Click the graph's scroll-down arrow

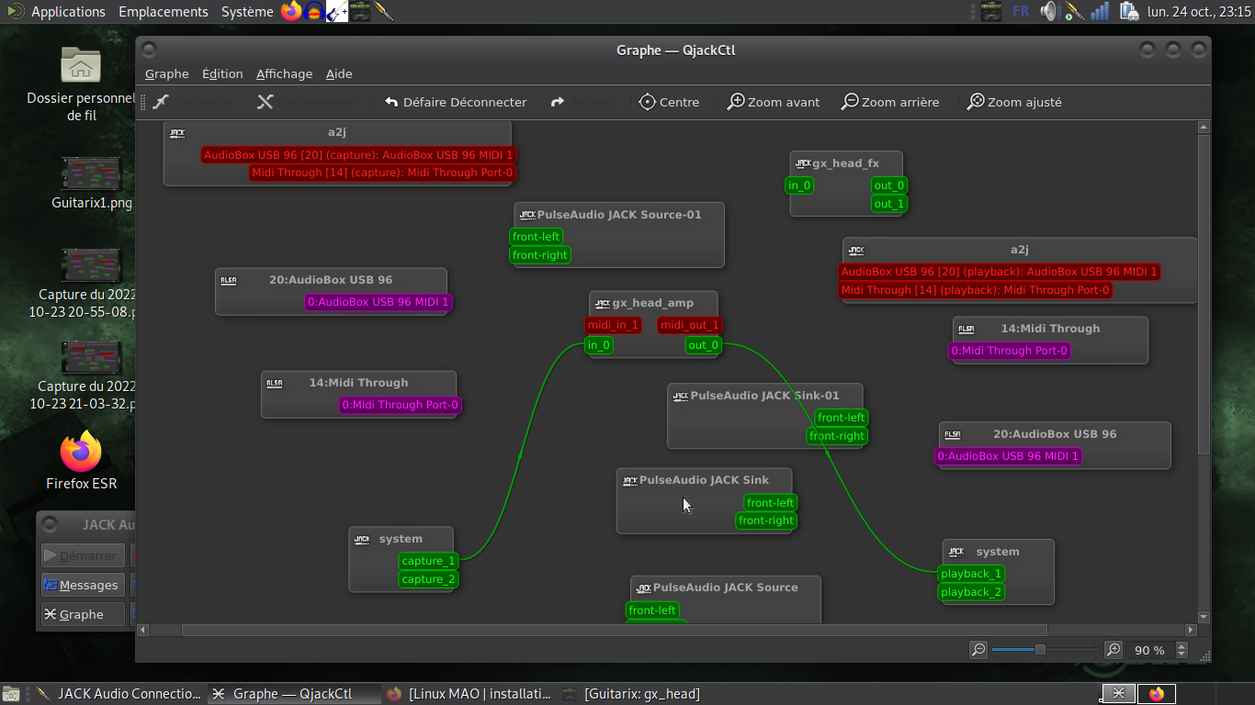(x=1204, y=617)
